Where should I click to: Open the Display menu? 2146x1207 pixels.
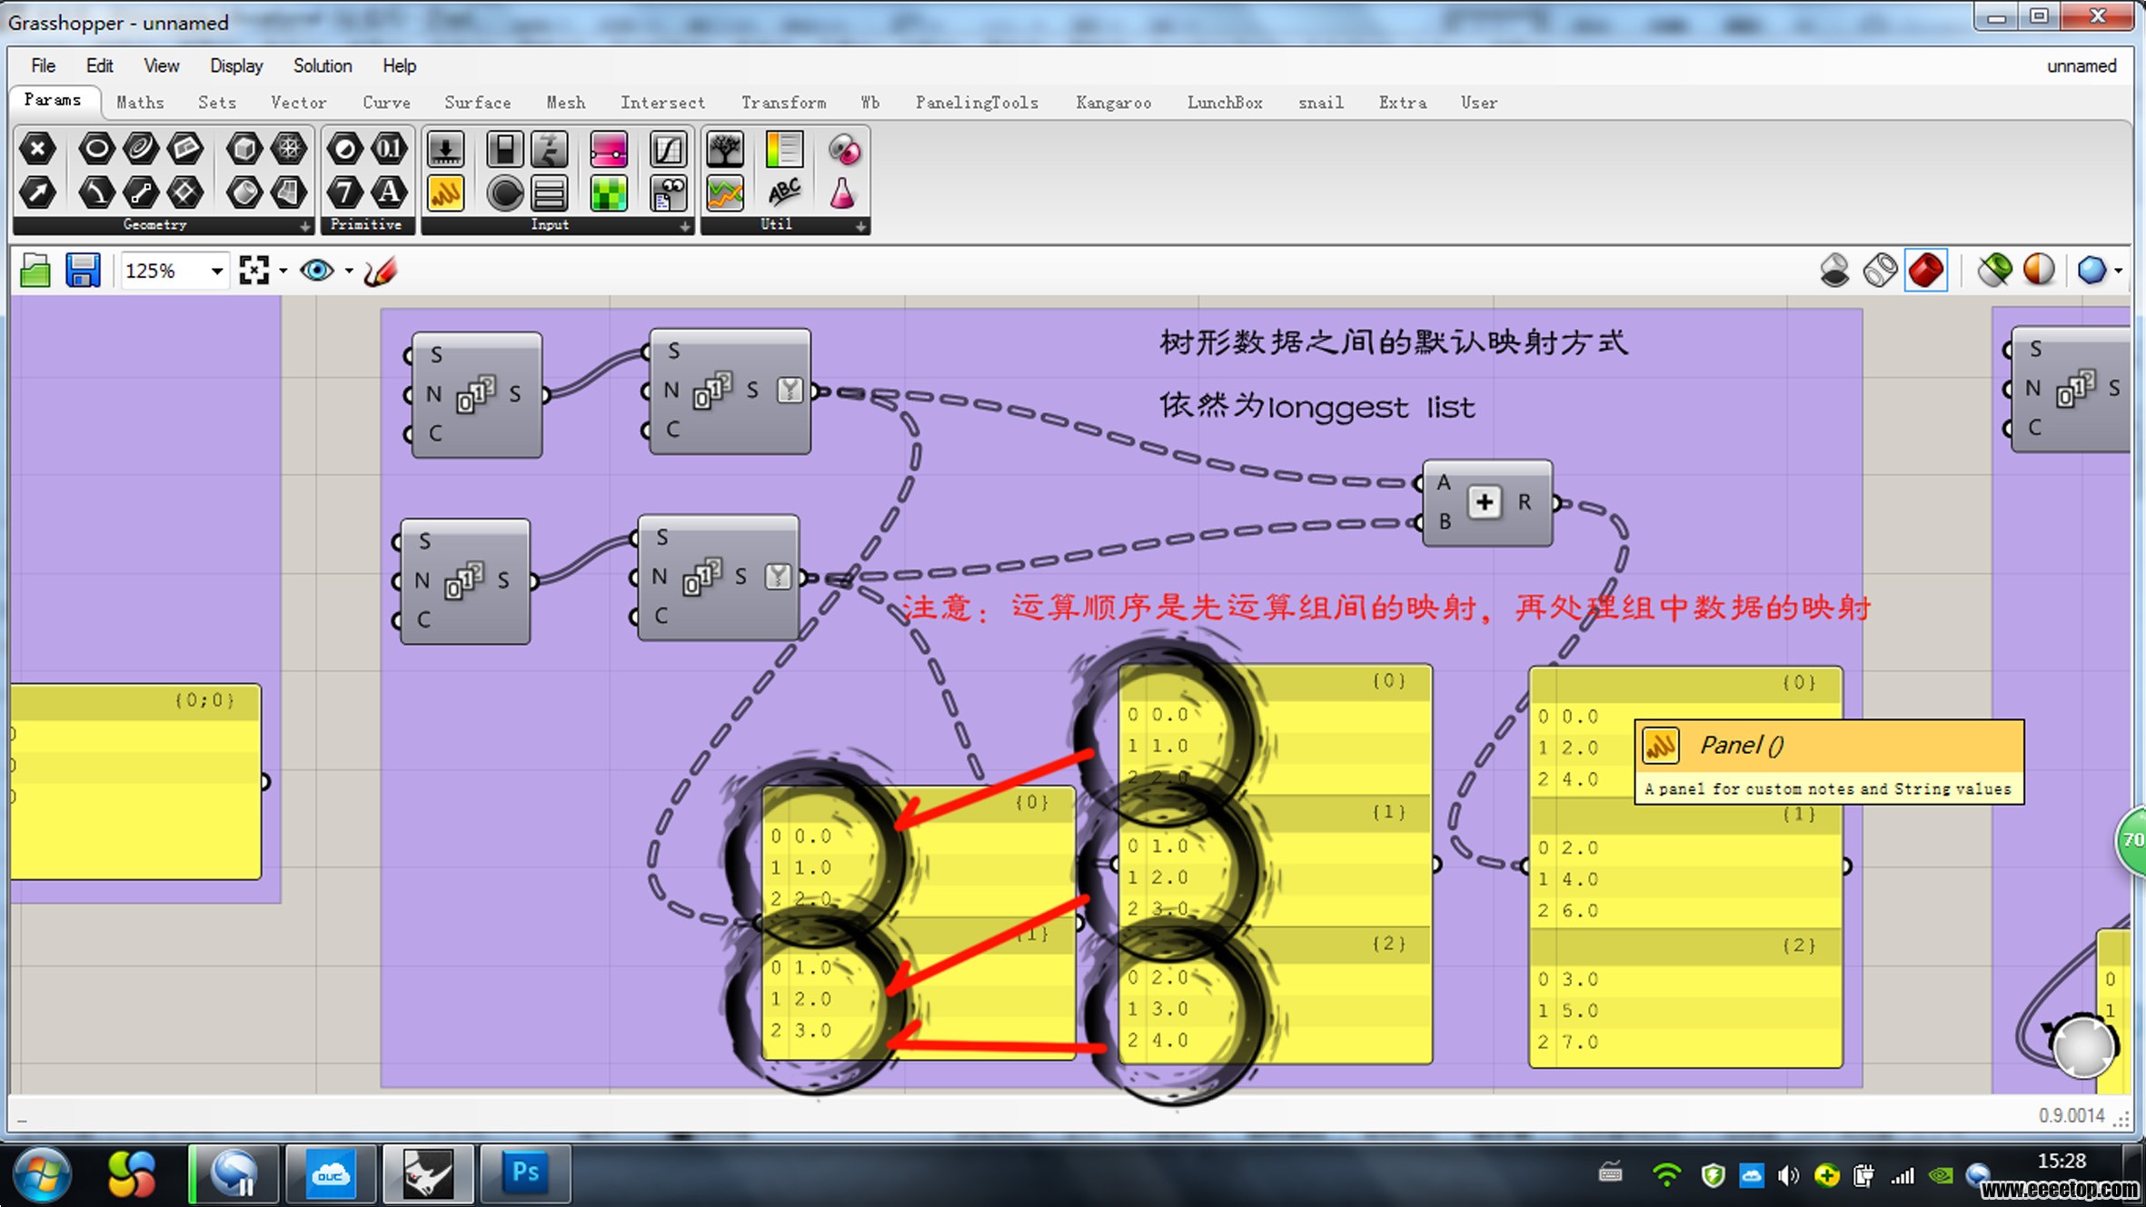[236, 66]
